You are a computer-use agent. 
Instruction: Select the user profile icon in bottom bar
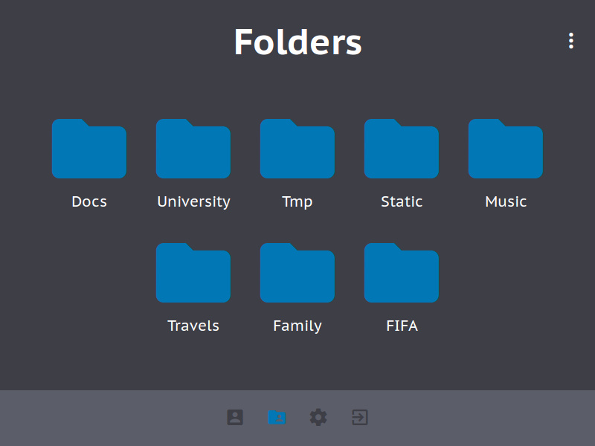pos(235,417)
